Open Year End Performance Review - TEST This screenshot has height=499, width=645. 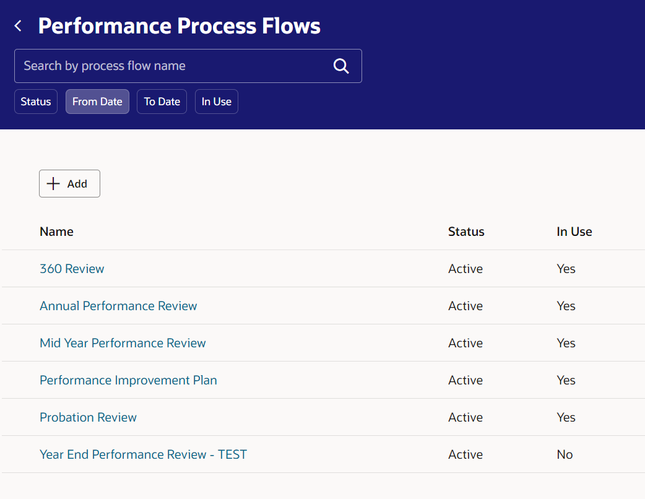point(143,454)
